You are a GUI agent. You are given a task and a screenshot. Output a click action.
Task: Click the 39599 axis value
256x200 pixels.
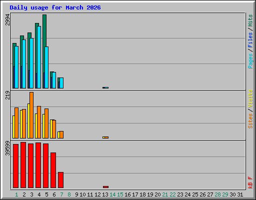7,148
